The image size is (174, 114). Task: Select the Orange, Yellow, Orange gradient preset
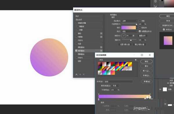pos(130,64)
